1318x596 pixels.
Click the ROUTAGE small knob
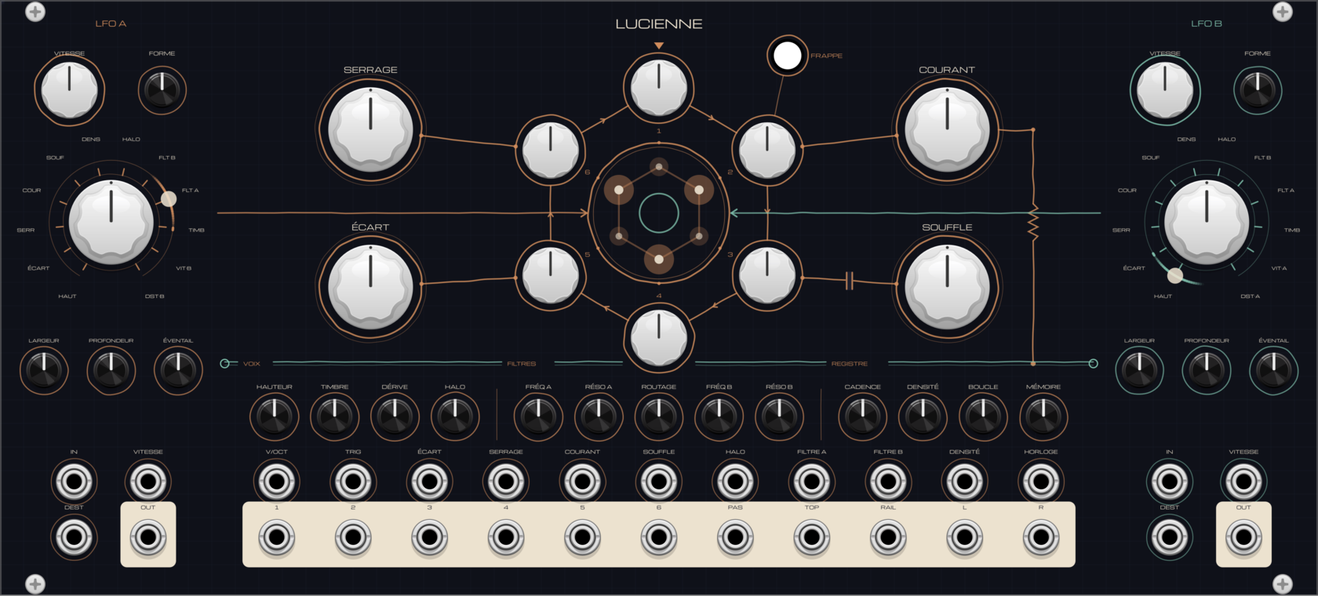[658, 416]
